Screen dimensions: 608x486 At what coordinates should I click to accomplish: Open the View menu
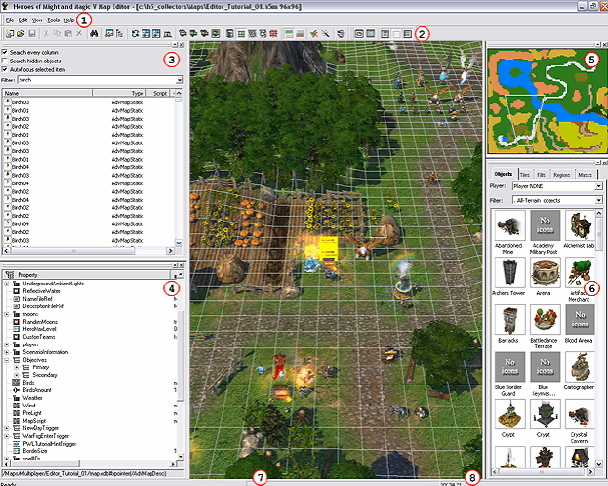point(37,20)
